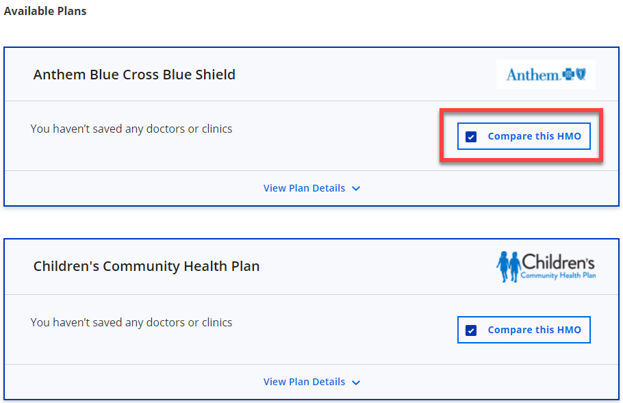
Task: Select the Children's Community Health Plan title
Action: [147, 266]
